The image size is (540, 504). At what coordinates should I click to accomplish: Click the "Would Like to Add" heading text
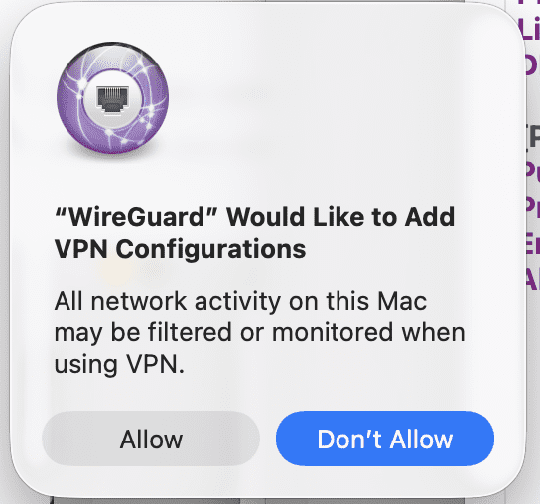click(x=340, y=217)
